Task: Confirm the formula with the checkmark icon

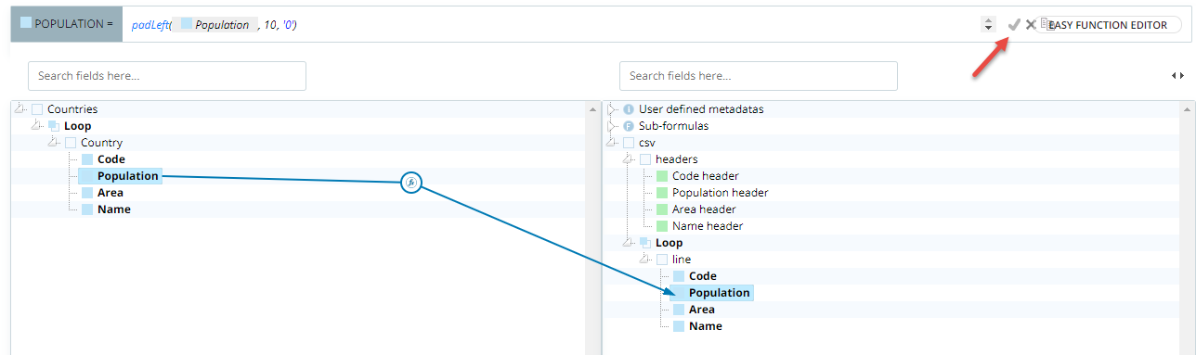Action: pos(1014,25)
